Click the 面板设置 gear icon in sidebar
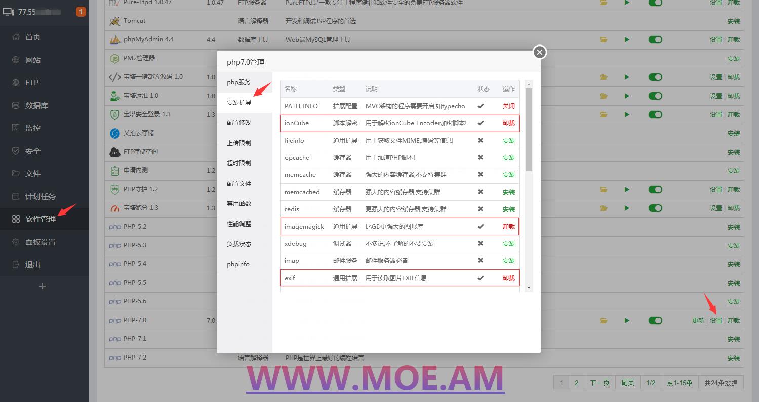Image resolution: width=759 pixels, height=402 pixels. (x=16, y=242)
